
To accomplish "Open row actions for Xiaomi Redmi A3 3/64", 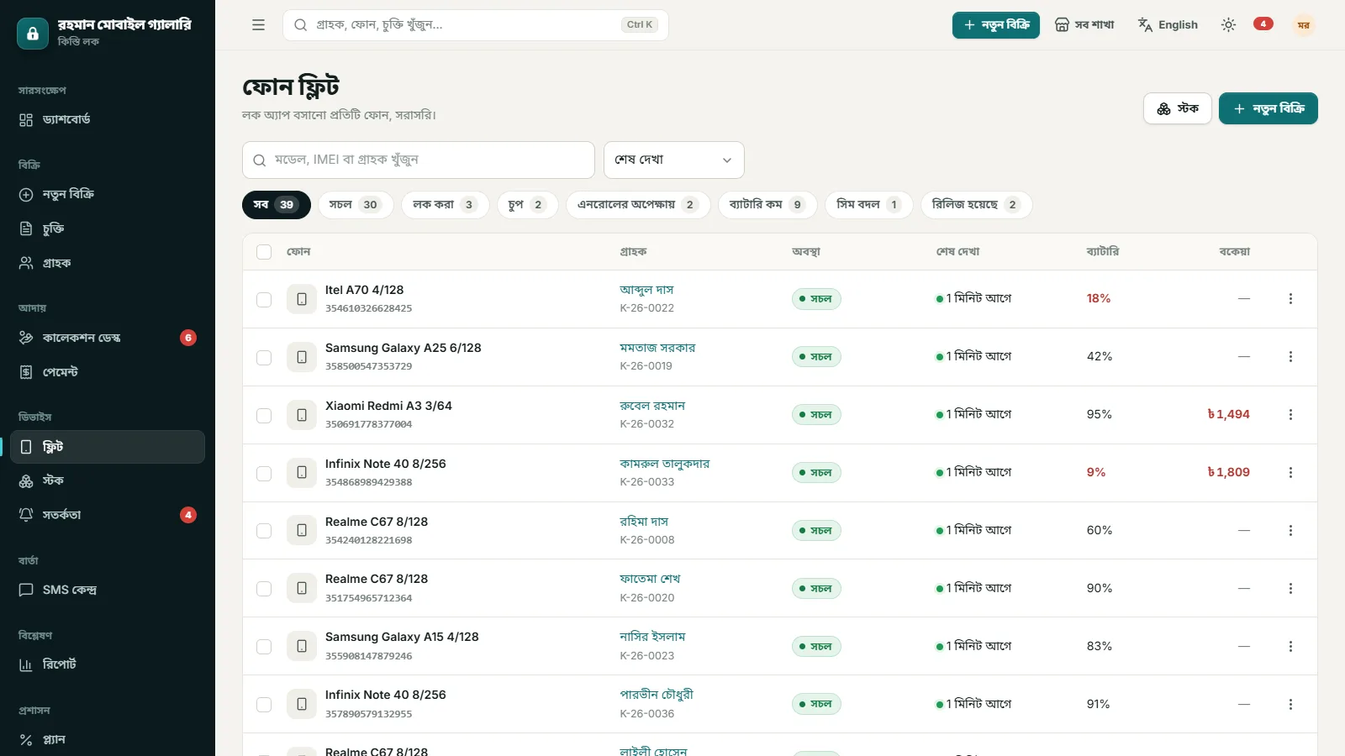I will pyautogui.click(x=1290, y=415).
